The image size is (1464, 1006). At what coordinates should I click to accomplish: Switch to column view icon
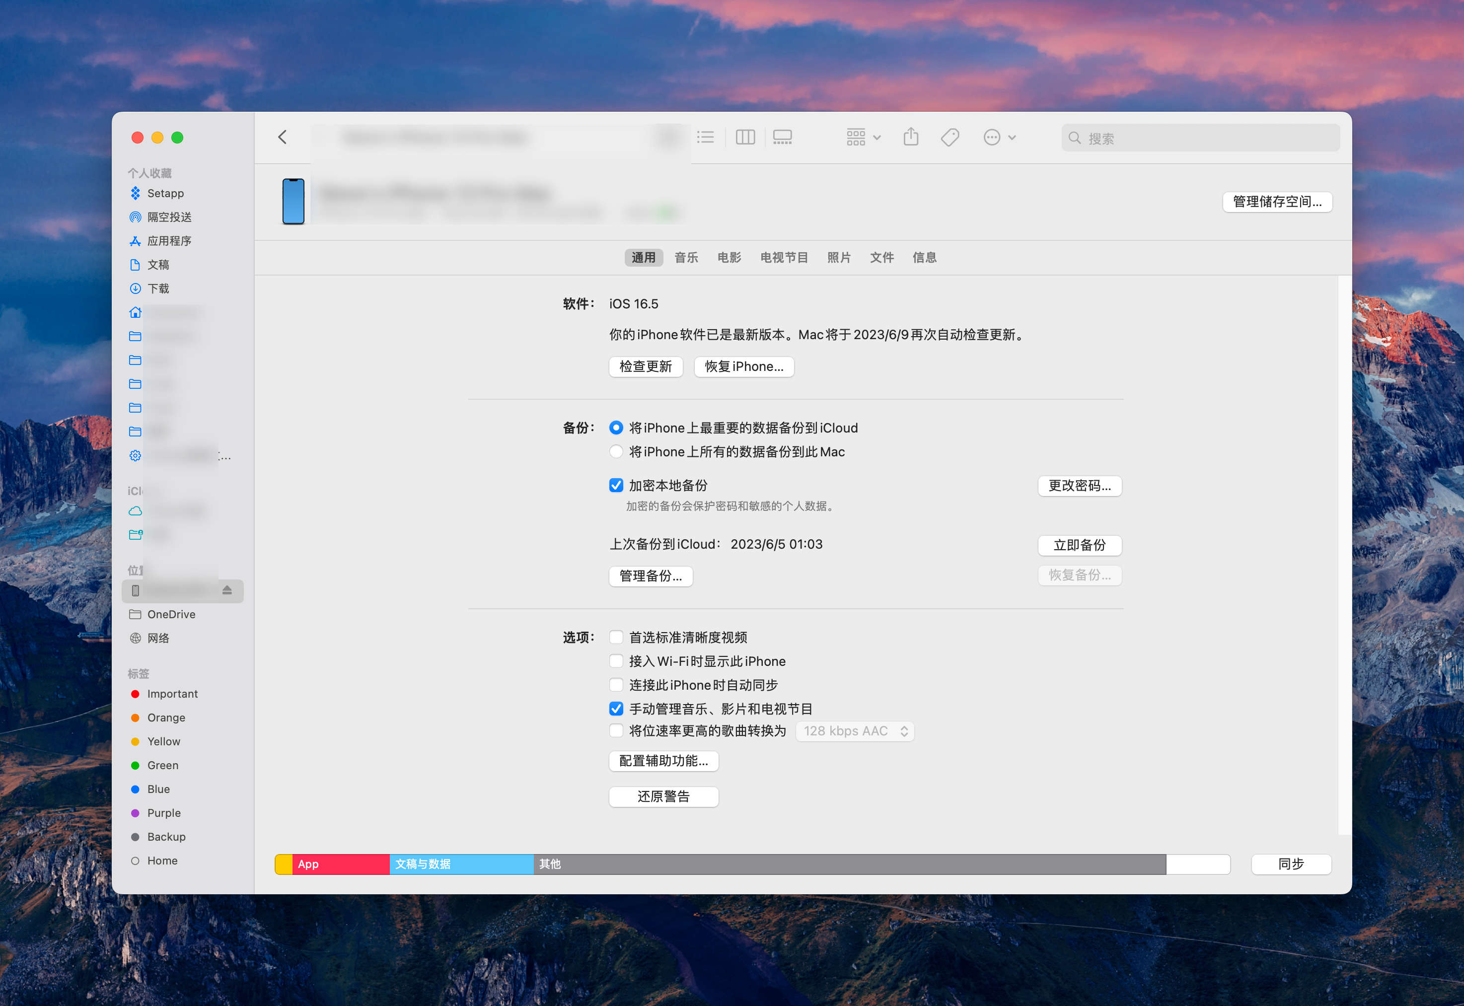[x=744, y=137]
